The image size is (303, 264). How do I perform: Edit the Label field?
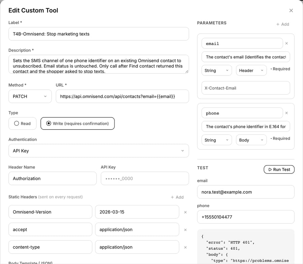(x=99, y=34)
